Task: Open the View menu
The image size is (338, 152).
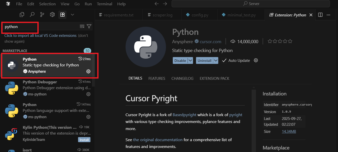Action: [65, 4]
